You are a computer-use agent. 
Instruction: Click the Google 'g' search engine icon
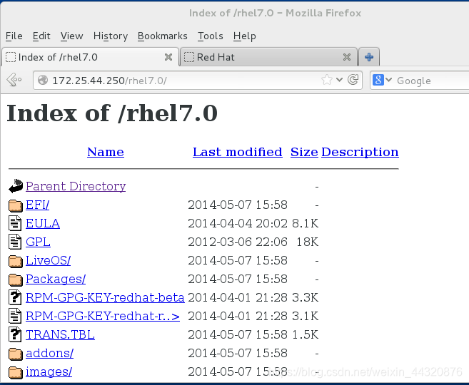point(378,80)
